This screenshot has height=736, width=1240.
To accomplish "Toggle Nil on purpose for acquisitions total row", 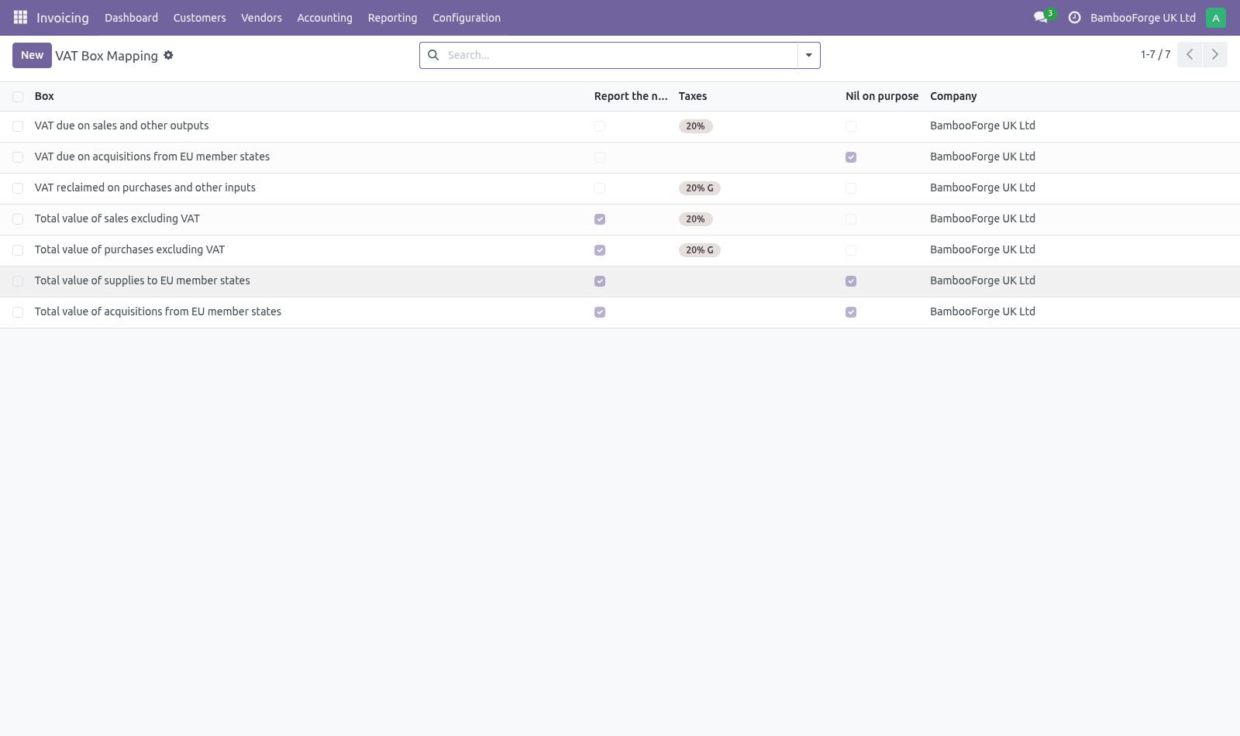I will (x=851, y=312).
